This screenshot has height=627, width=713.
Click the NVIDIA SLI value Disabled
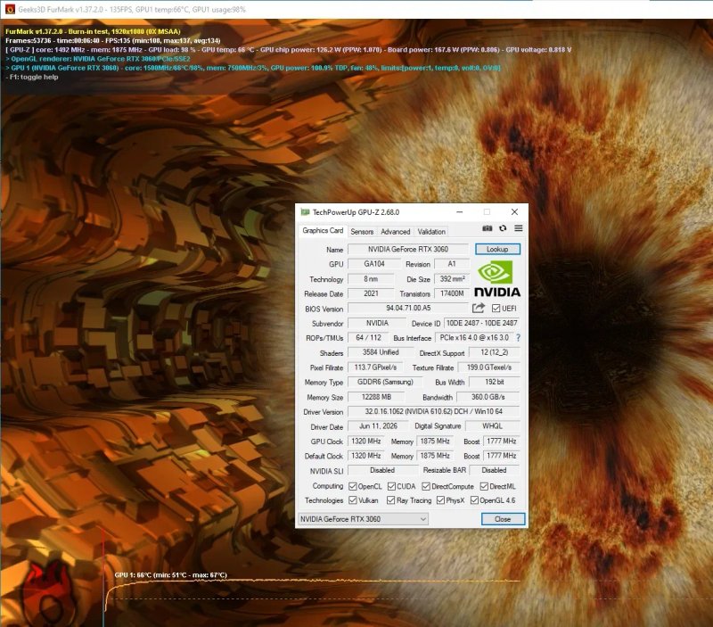382,470
